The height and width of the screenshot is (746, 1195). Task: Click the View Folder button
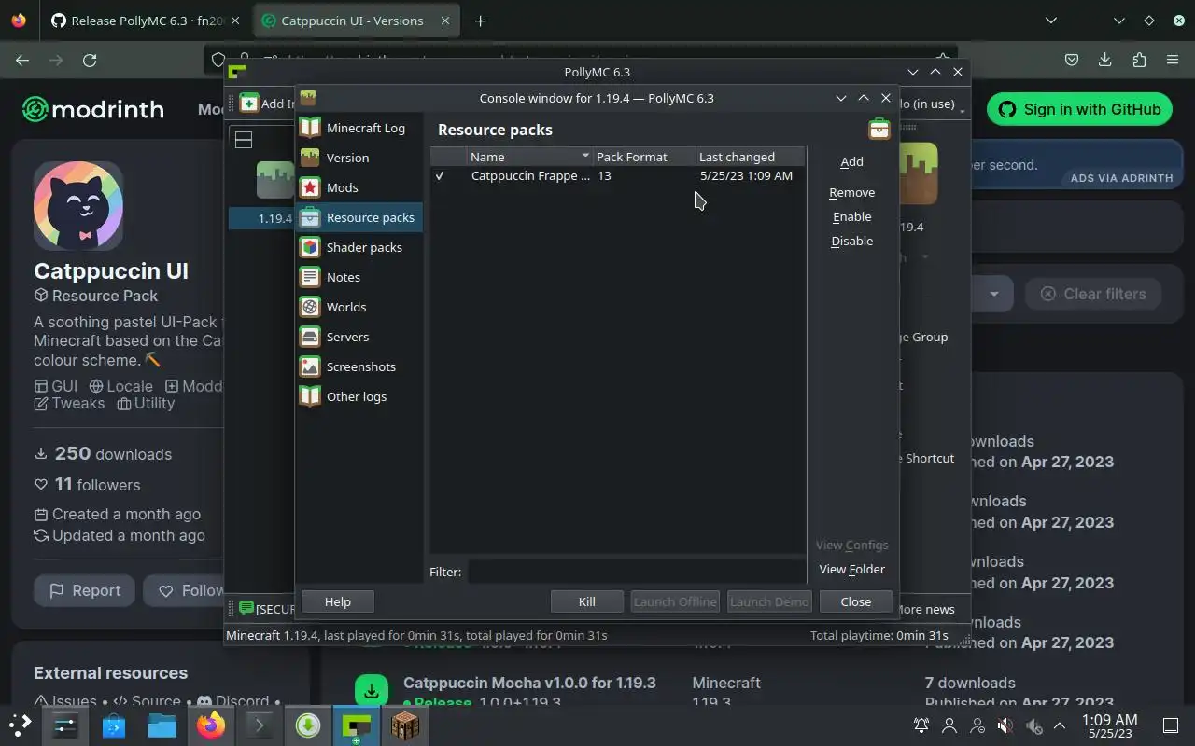[x=851, y=569]
